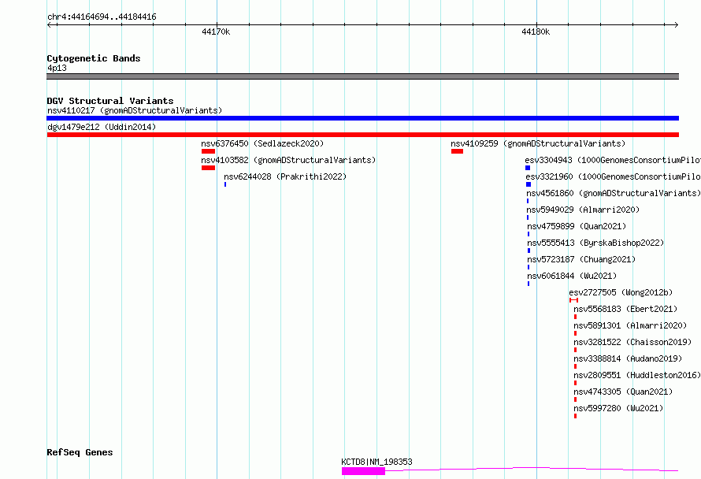The height and width of the screenshot is (479, 701).
Task: Click the 44170k ruler tick label
Action: click(x=216, y=32)
